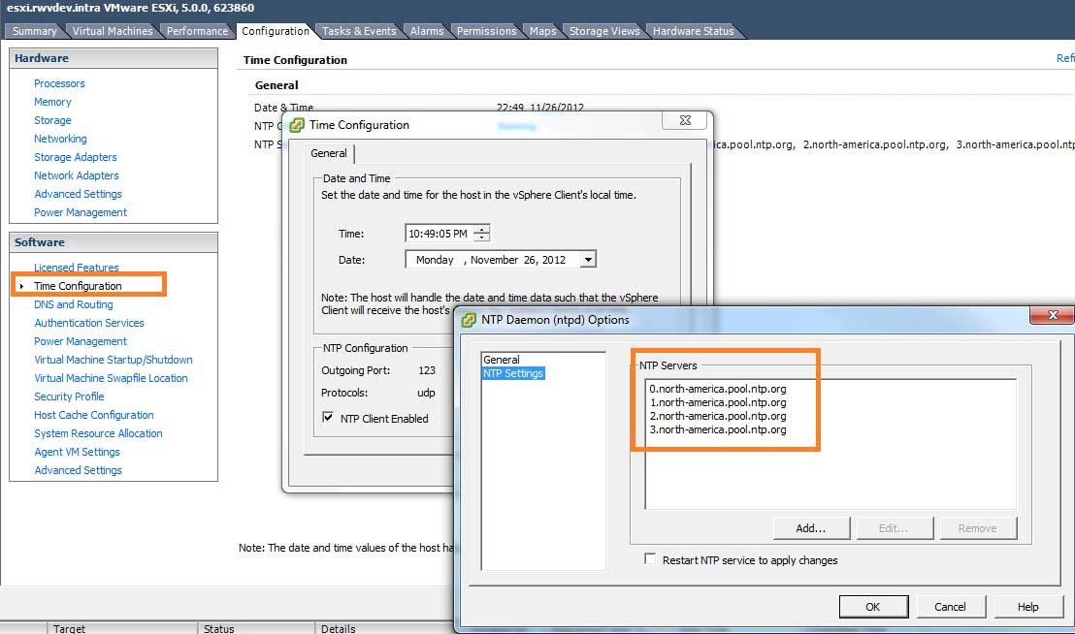The image size is (1075, 634).
Task: Open Storage Adapters link
Action: point(76,157)
